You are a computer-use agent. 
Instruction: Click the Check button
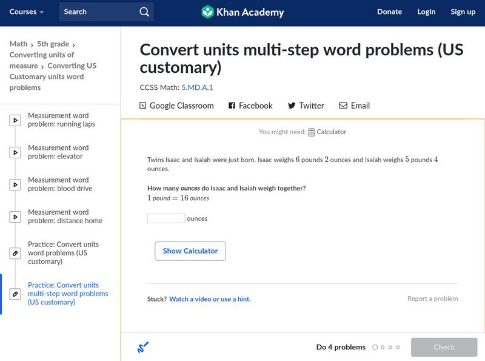point(444,347)
